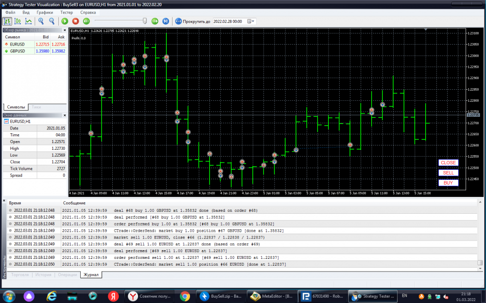Open the date picker dropdown for scroll-to date
The image size is (486, 303).
pos(251,21)
